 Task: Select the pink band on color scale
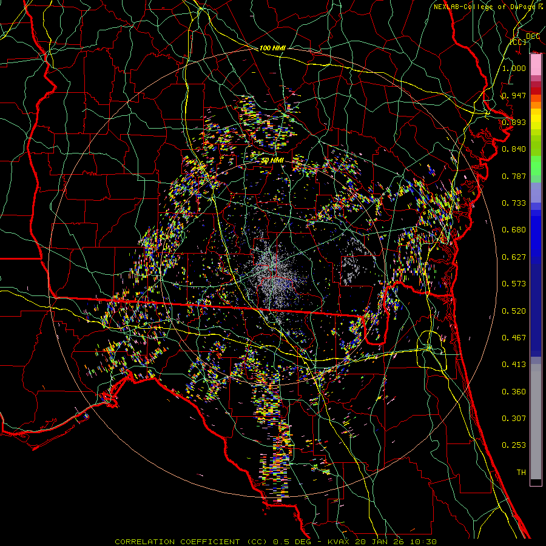(536, 63)
